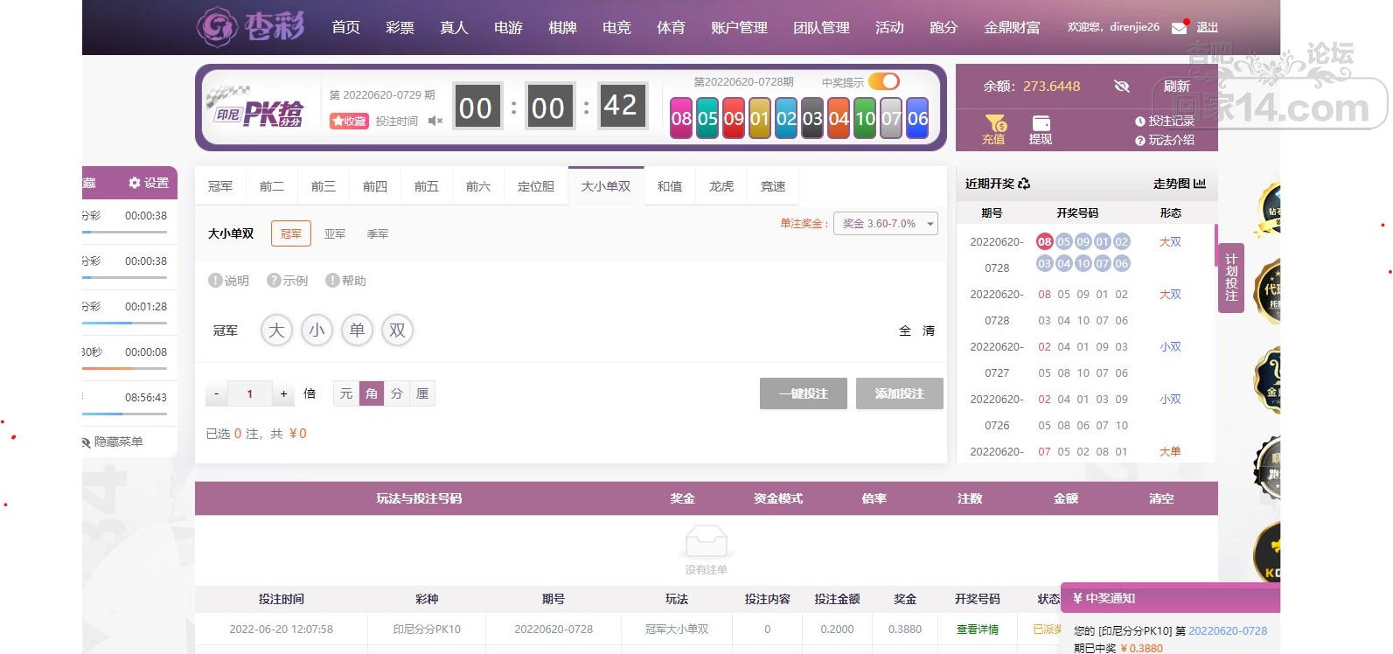Screen dimensions: 1393x654
Task: Open the 彩票 navigation menu
Action: pos(400,27)
